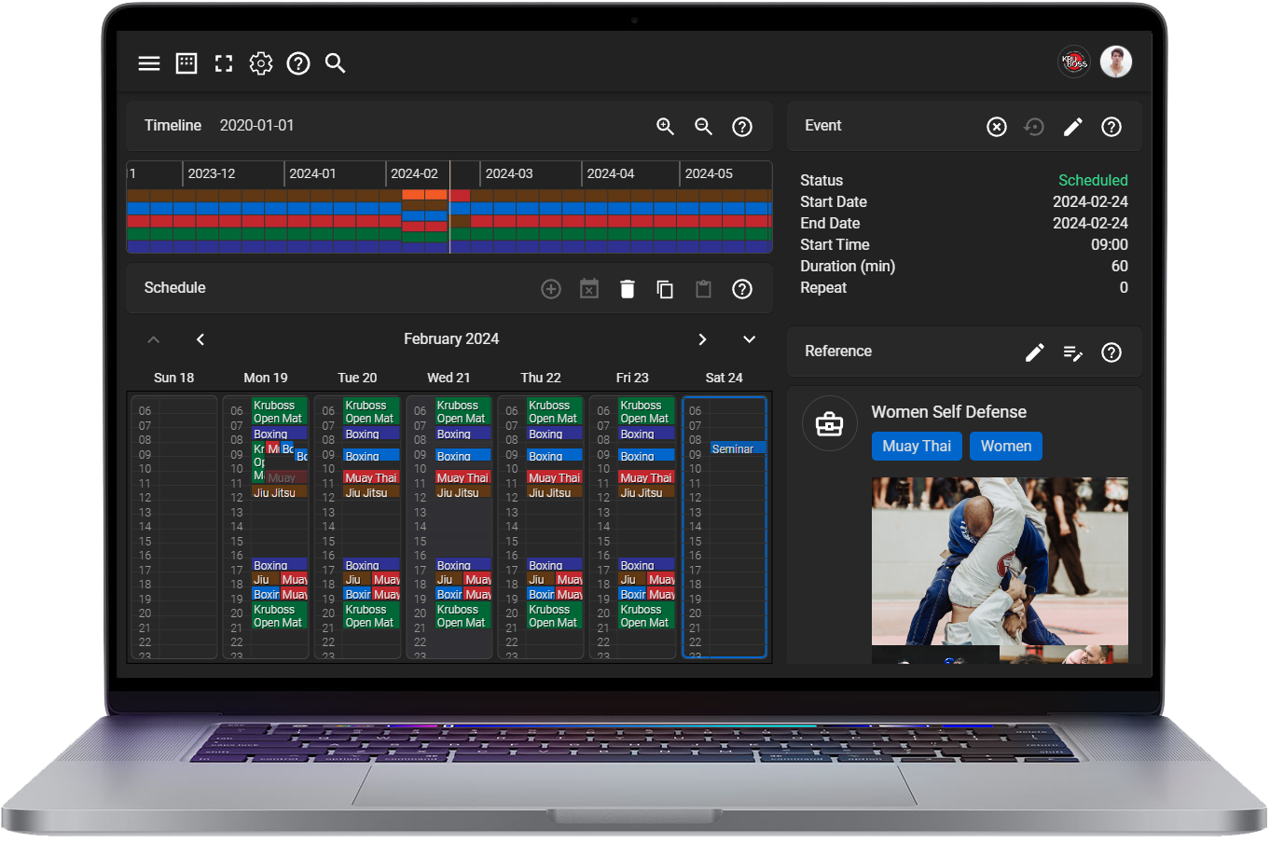The height and width of the screenshot is (841, 1270).
Task: Select Friday evening Krutoss Open Mat event
Action: [x=646, y=616]
